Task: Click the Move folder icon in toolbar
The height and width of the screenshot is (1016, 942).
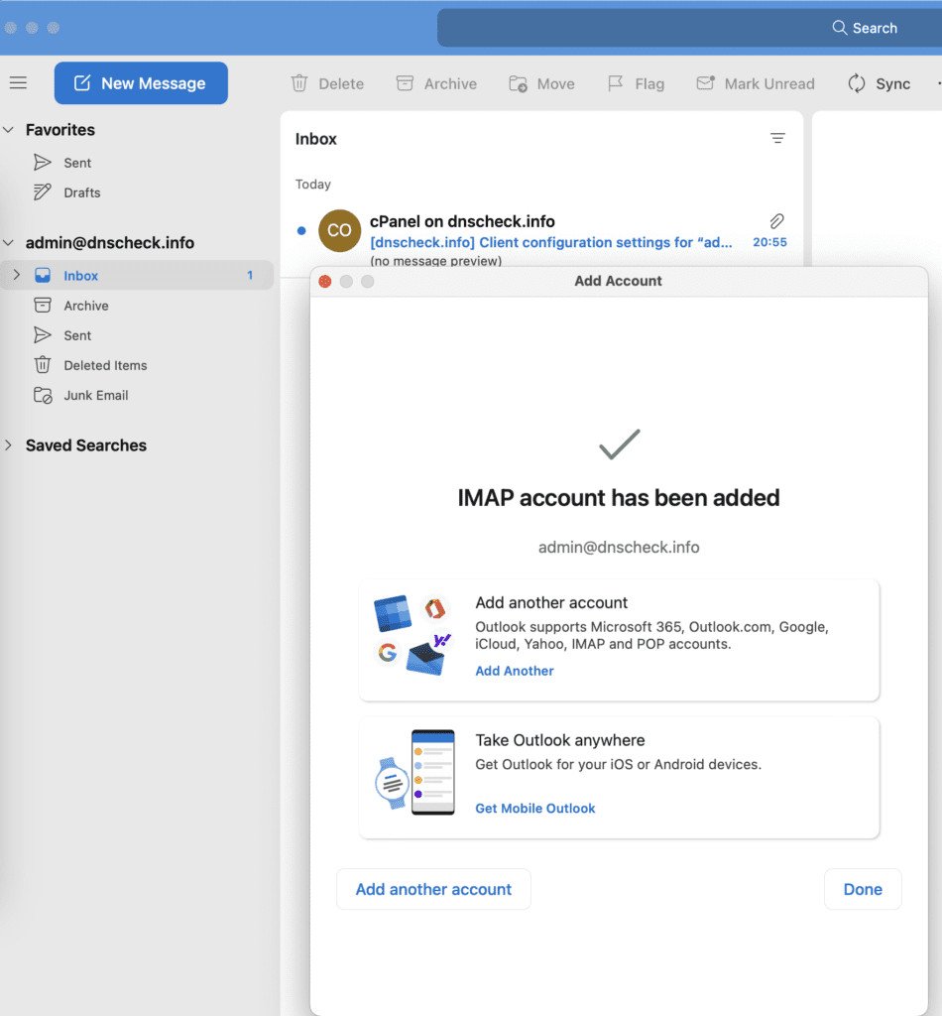Action: coord(518,83)
